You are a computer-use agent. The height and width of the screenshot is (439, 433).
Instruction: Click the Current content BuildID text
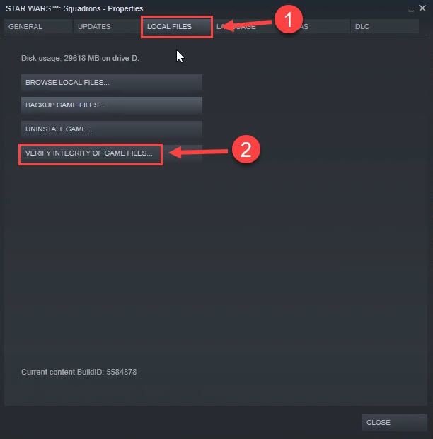click(x=79, y=372)
